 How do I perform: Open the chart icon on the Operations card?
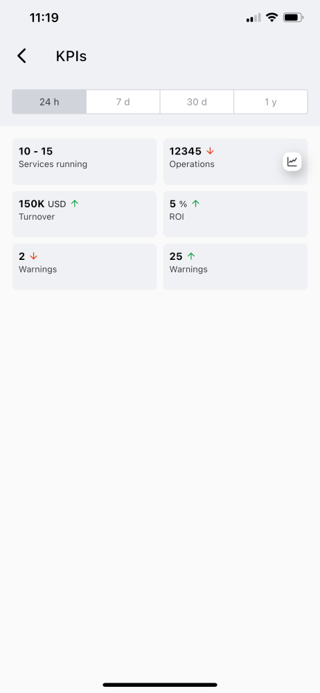[292, 161]
